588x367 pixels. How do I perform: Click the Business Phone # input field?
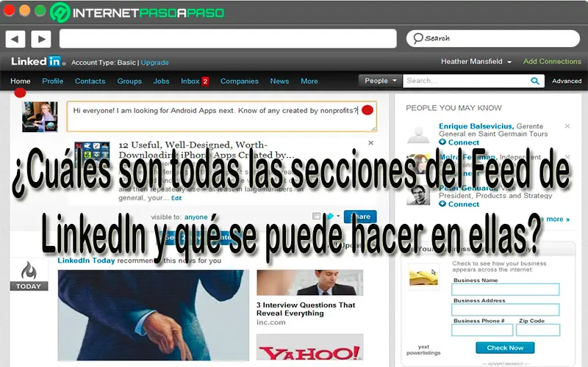[x=482, y=330]
